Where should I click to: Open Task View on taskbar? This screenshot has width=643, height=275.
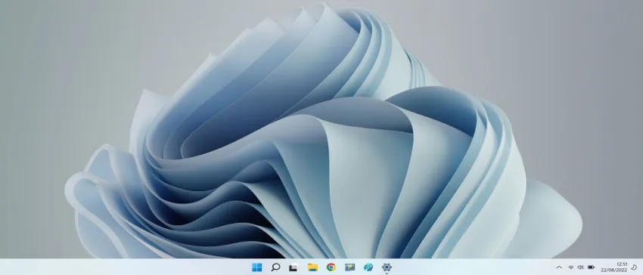pos(294,267)
